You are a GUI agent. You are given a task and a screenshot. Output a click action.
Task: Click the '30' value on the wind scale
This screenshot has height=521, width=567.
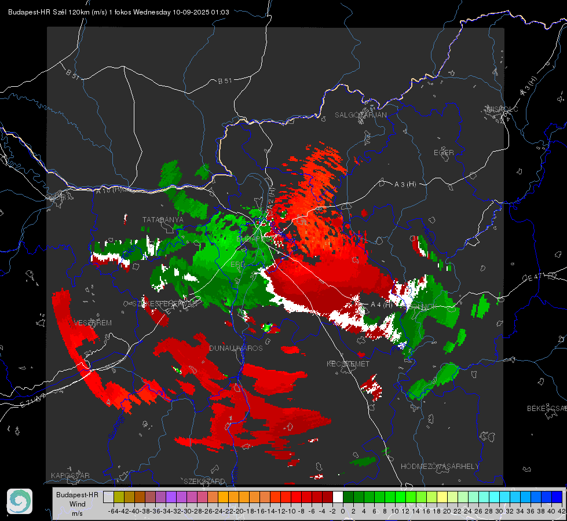pyautogui.click(x=499, y=511)
